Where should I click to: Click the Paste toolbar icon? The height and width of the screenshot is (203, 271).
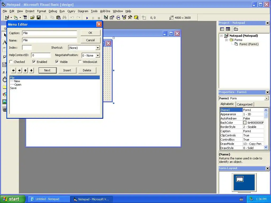click(x=58, y=18)
